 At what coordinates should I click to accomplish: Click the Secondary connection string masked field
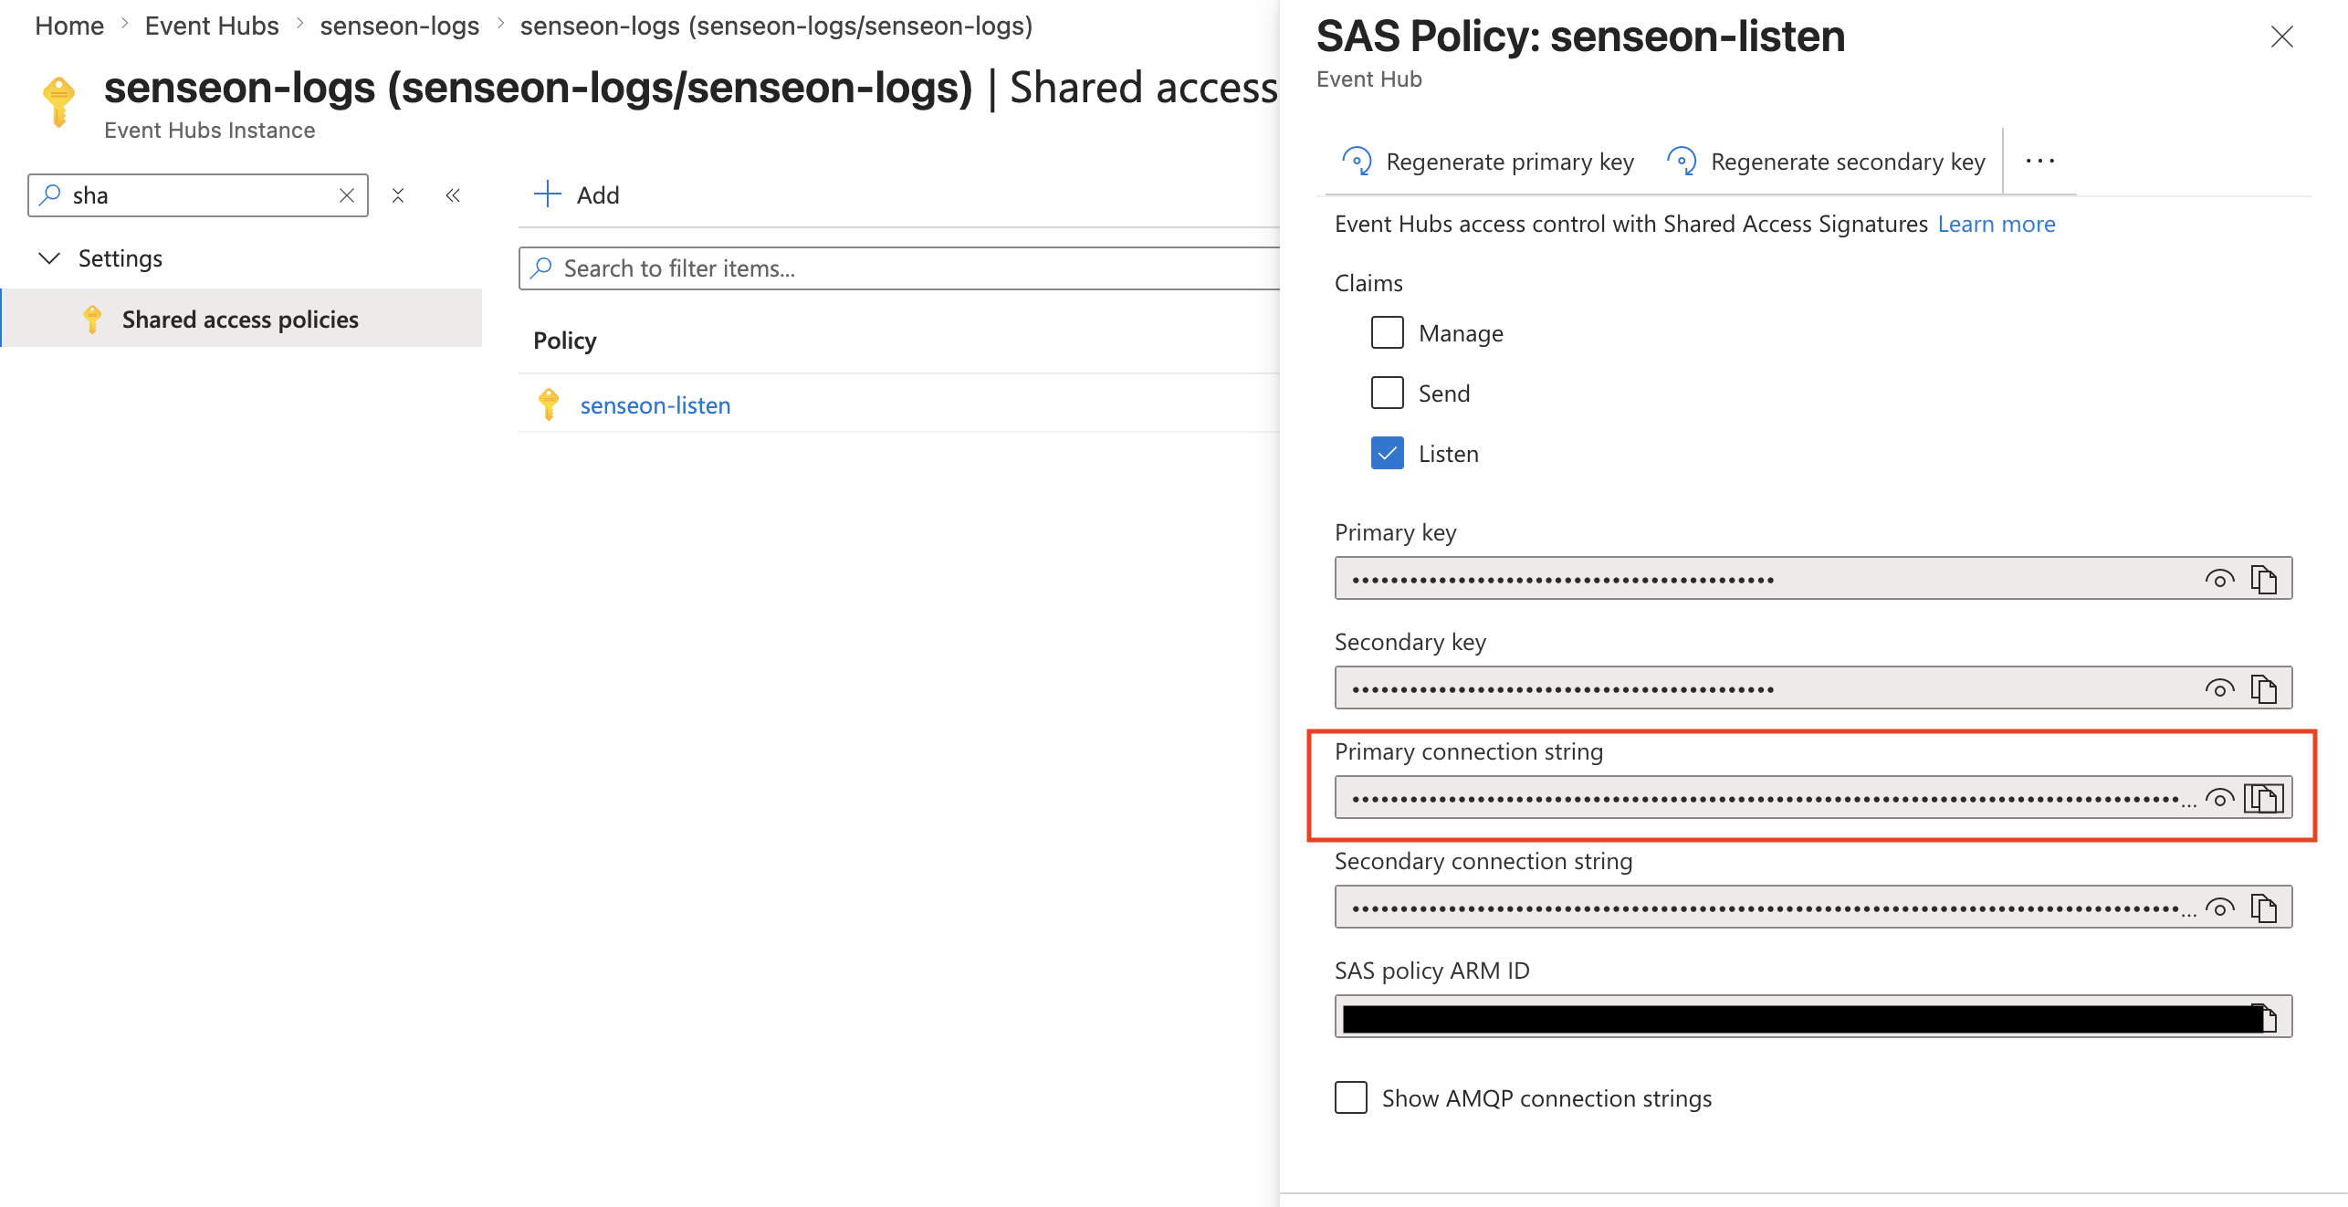tap(1813, 908)
